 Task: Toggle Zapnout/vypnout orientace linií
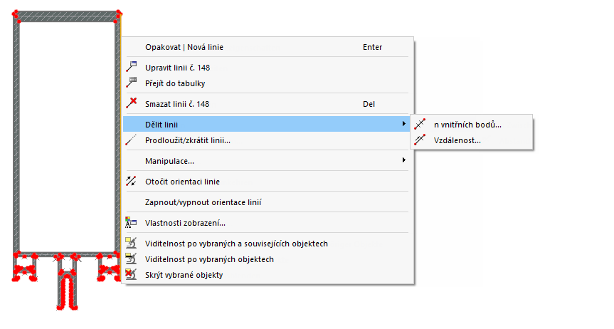tap(203, 202)
